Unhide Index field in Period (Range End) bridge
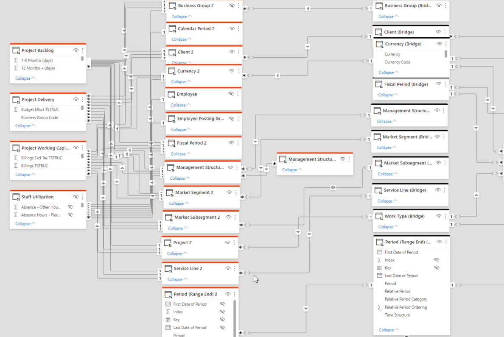 click(x=437, y=260)
